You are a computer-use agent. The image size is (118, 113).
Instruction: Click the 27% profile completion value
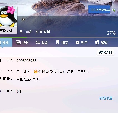(111, 33)
